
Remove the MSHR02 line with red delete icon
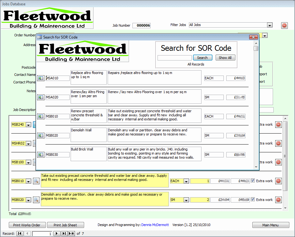click(x=278, y=143)
